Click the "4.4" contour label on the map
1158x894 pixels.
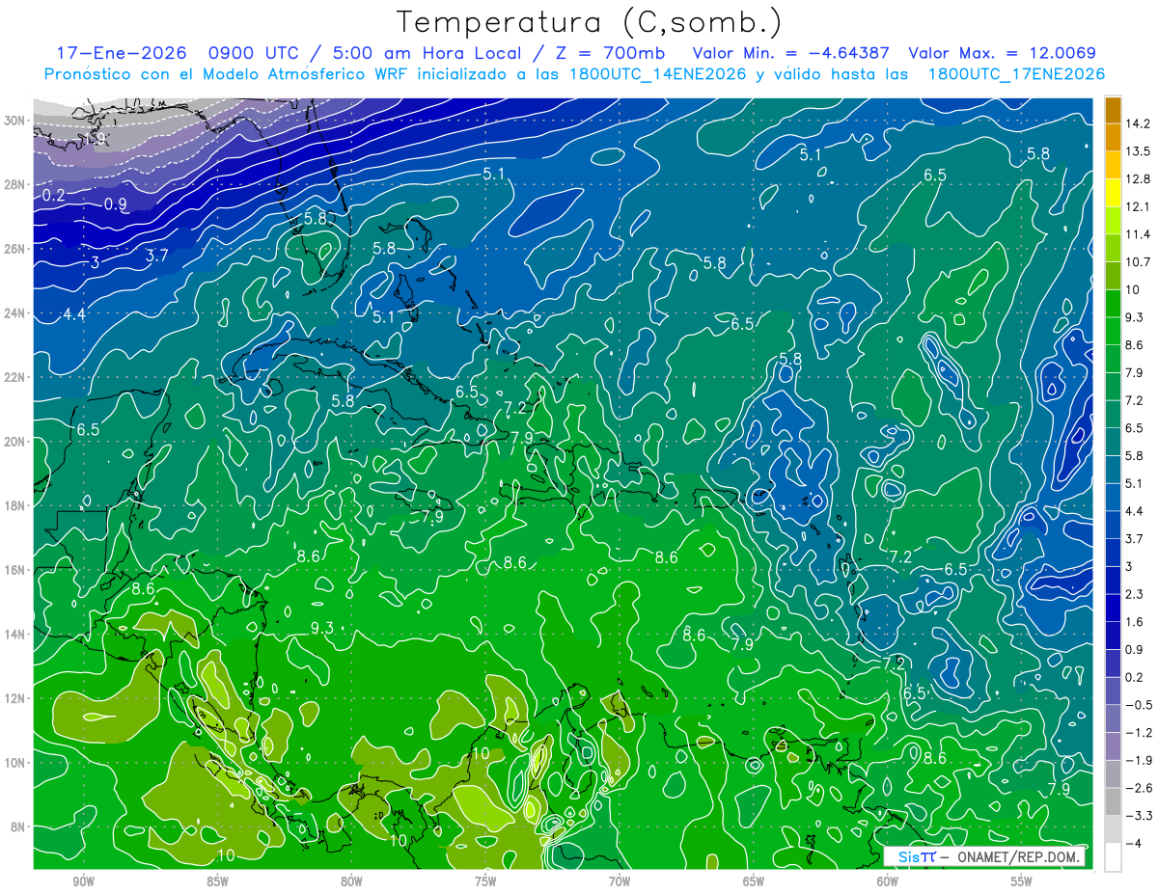coord(74,314)
